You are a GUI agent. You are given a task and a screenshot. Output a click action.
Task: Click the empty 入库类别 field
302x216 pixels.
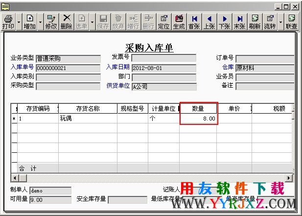[x=69, y=77]
